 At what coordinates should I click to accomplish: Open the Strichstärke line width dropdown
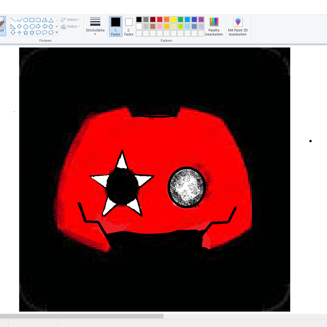(x=95, y=26)
